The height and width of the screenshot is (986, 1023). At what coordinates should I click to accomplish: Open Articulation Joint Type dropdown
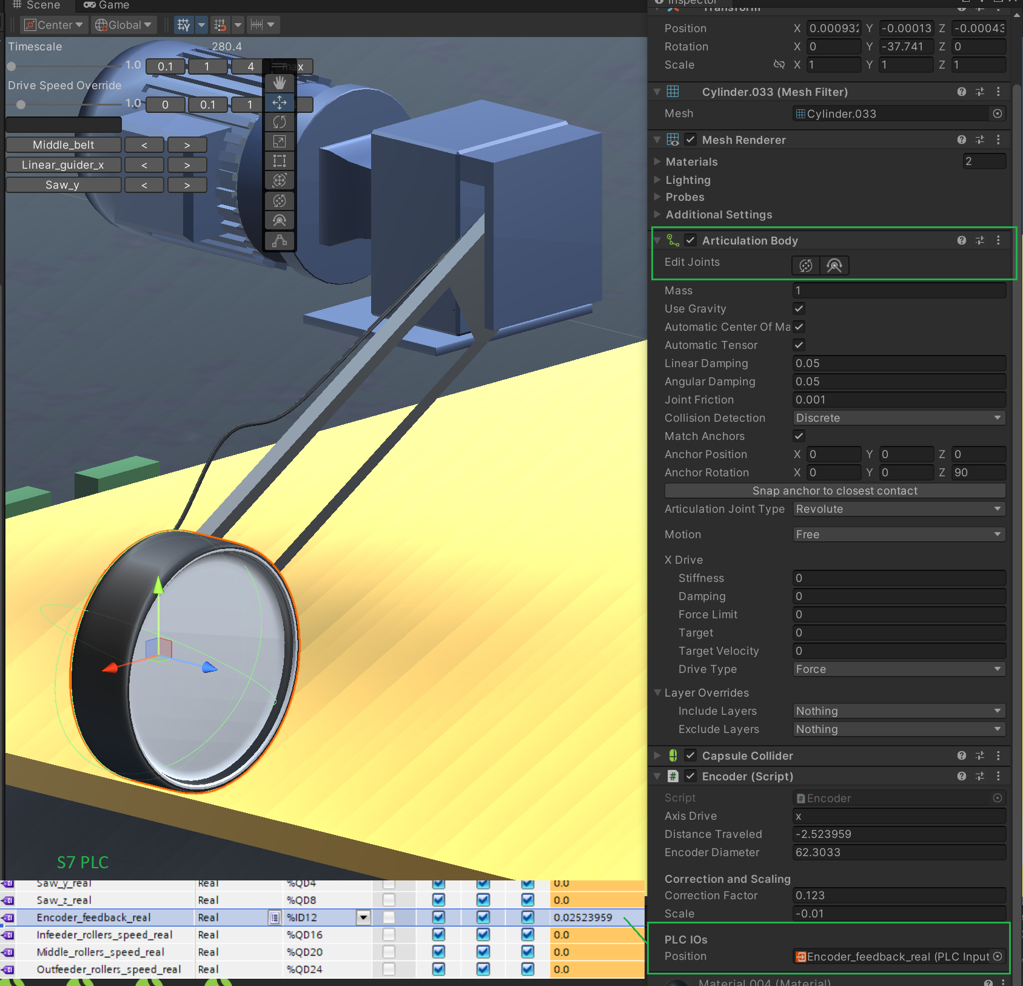(x=899, y=509)
